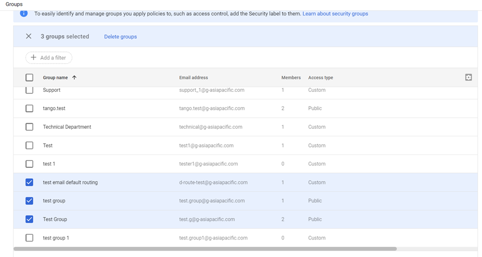Click email tango.test@g-asiapacific.com
Image resolution: width=482 pixels, height=257 pixels.
tap(212, 108)
